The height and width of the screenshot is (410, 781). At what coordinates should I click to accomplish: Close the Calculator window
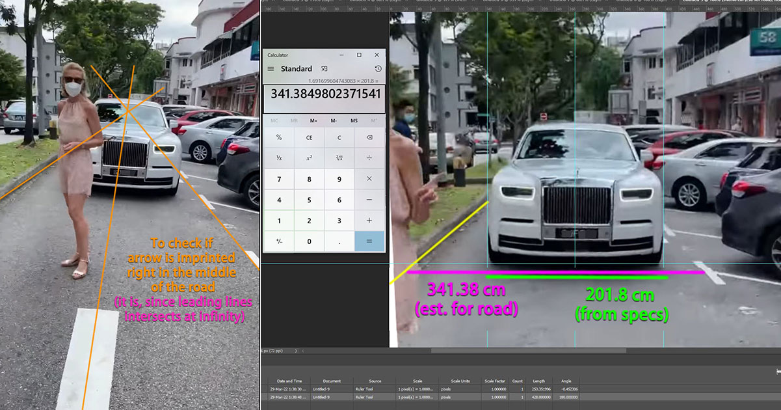pyautogui.click(x=377, y=55)
